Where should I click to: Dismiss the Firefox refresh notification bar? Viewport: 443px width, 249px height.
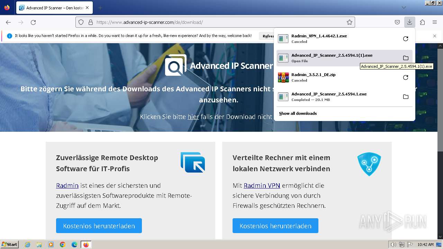point(435,36)
